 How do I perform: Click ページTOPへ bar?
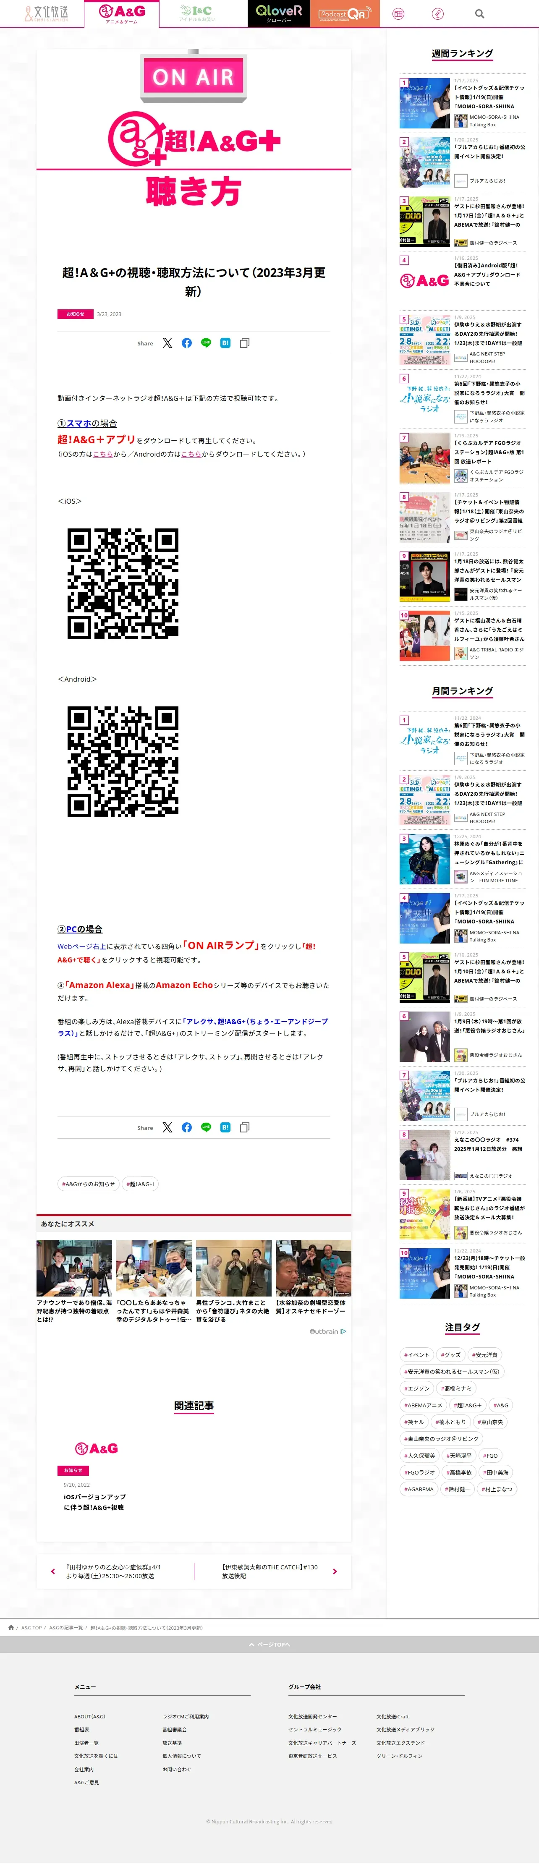pos(269,1645)
